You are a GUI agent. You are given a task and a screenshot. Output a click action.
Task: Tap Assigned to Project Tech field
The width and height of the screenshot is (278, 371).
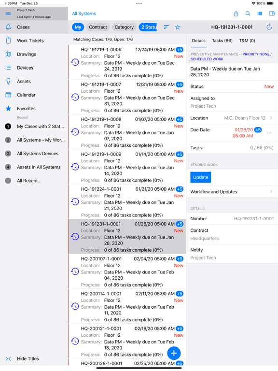coord(232,102)
